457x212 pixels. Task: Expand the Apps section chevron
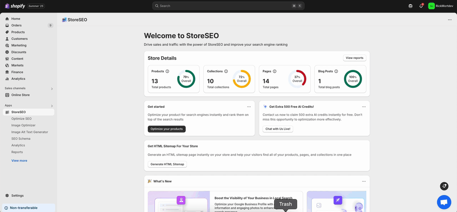coord(52,106)
